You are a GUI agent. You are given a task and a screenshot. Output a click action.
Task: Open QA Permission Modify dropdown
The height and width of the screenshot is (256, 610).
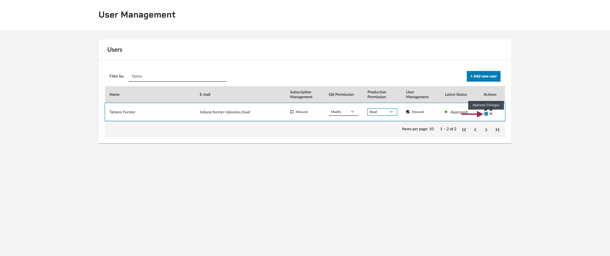344,112
